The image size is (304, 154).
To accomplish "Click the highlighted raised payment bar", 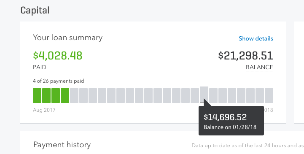I will coord(204,94).
